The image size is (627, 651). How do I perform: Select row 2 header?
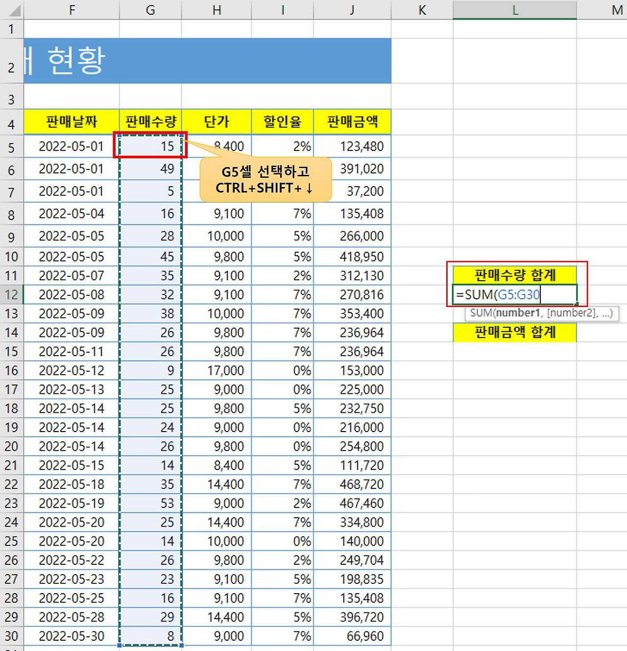click(11, 61)
